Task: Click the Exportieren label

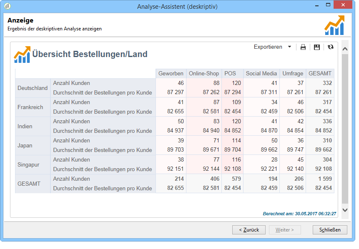Action: coord(268,47)
